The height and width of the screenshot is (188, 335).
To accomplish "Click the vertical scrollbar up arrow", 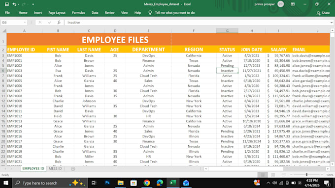I will (332, 30).
